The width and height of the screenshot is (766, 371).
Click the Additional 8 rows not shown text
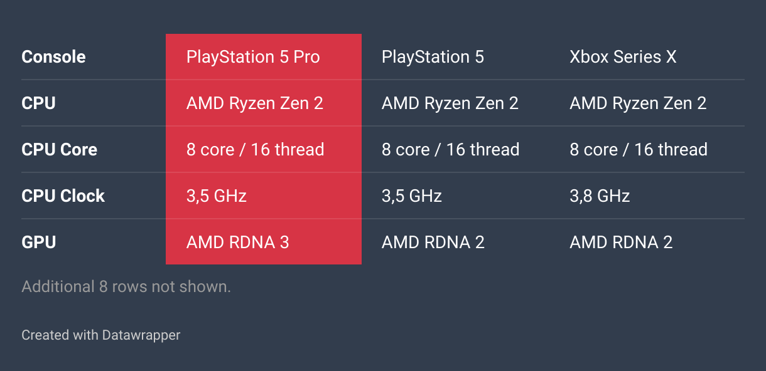point(126,287)
